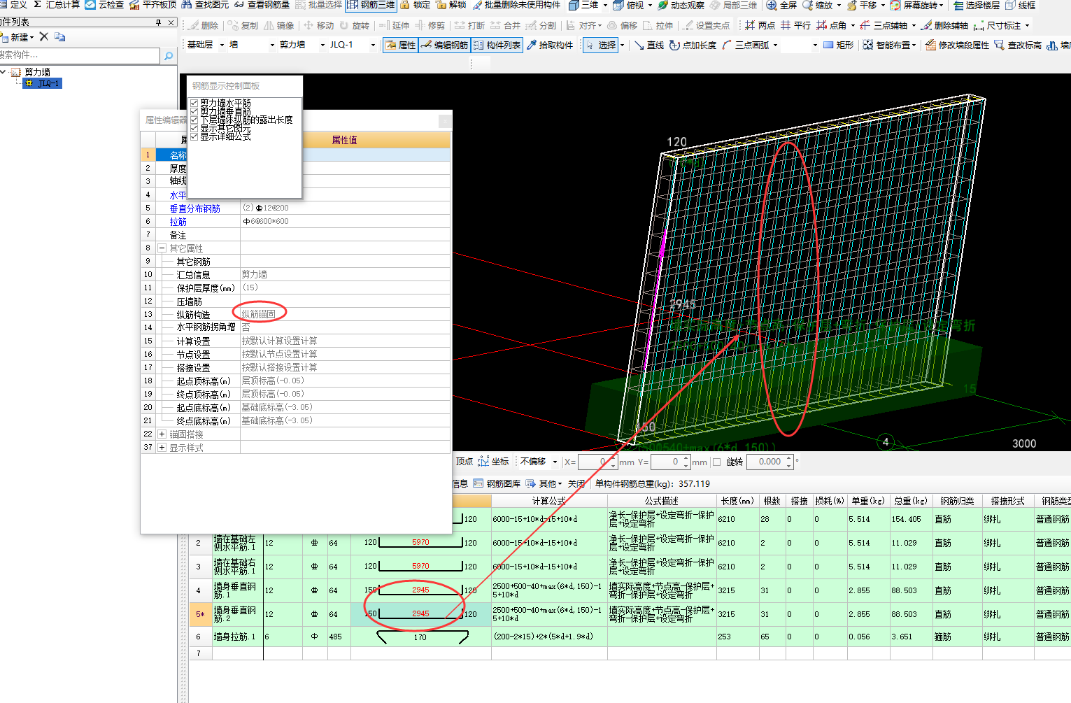Viewport: 1071px width, 703px height.
Task: Click 关闭 in the rebar edit panel
Action: pyautogui.click(x=576, y=483)
